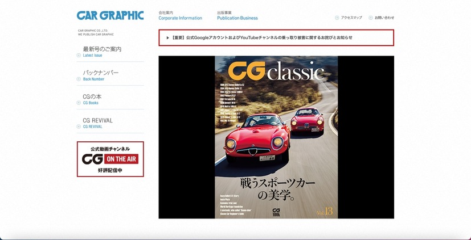
Task: Open Back Number link
Action: (x=94, y=79)
